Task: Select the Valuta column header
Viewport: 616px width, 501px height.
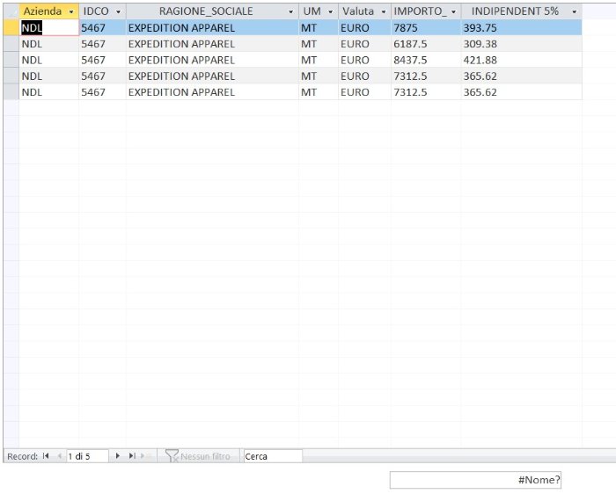Action: tap(364, 11)
